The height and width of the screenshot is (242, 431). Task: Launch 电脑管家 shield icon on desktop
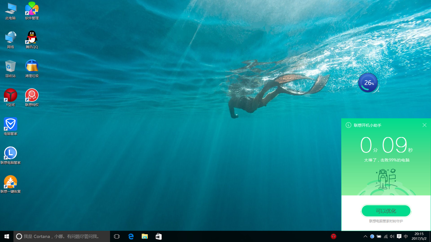tap(10, 127)
